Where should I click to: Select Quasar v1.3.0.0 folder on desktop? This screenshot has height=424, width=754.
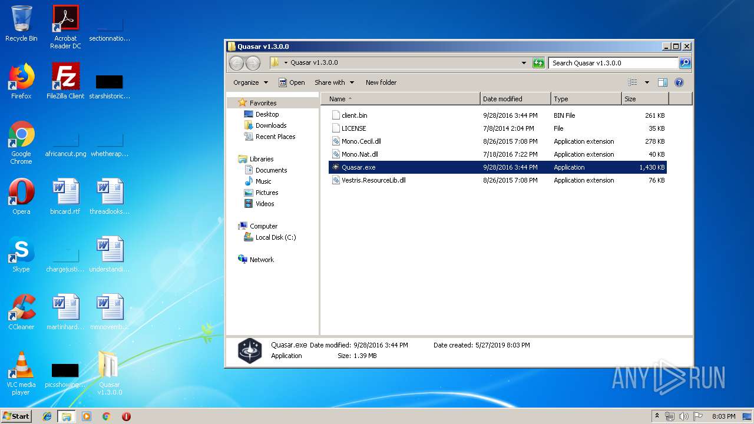click(110, 373)
